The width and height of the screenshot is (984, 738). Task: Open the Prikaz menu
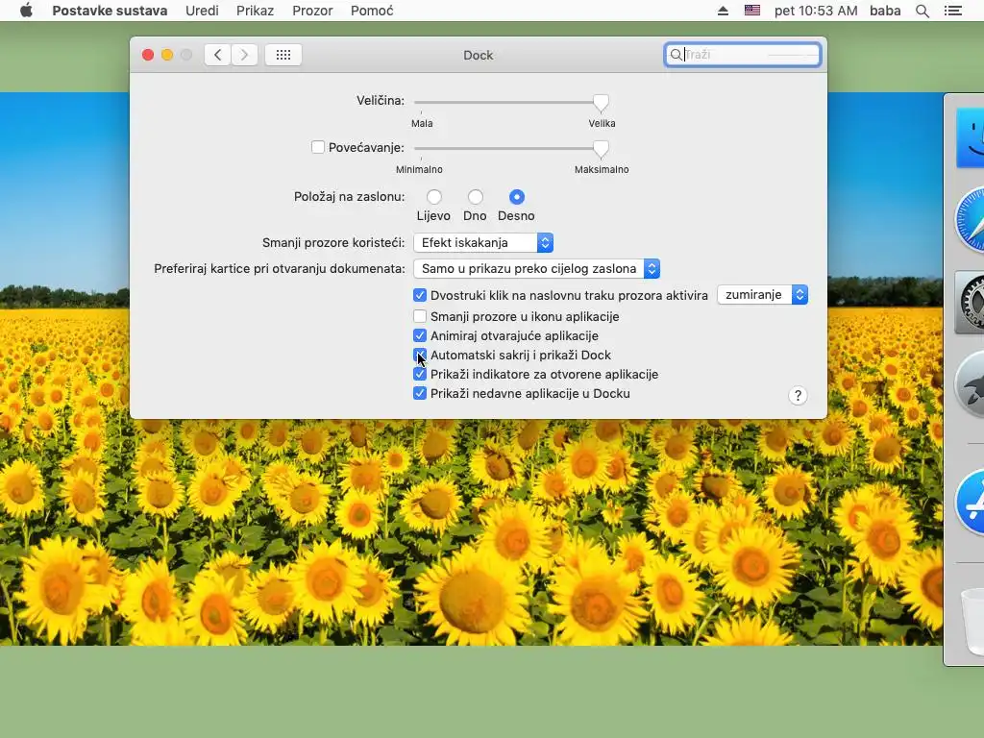255,11
